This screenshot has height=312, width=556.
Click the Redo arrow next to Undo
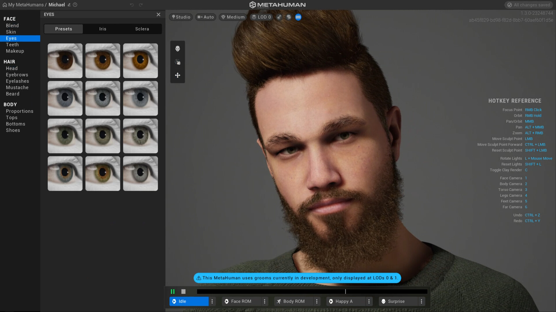[141, 5]
